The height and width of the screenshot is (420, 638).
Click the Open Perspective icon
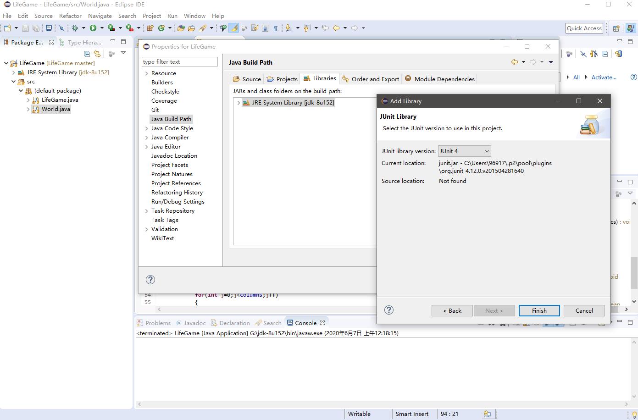pyautogui.click(x=616, y=28)
